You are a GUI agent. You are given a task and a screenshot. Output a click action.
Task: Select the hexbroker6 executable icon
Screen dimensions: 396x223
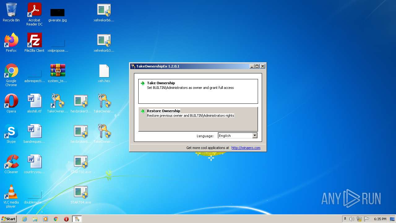pos(81,134)
